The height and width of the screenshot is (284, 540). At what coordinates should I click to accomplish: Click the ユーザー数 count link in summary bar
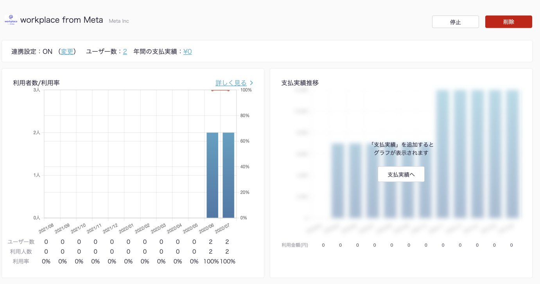point(125,51)
